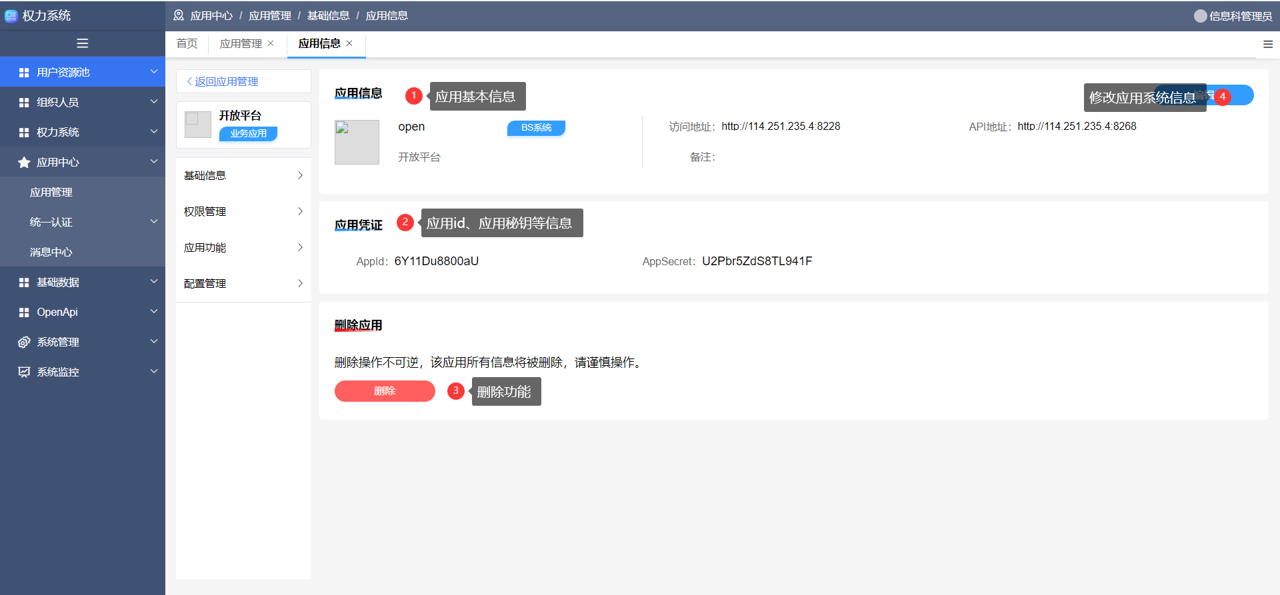Click the 应用凭证 section heading
The image size is (1280, 595).
coord(358,225)
